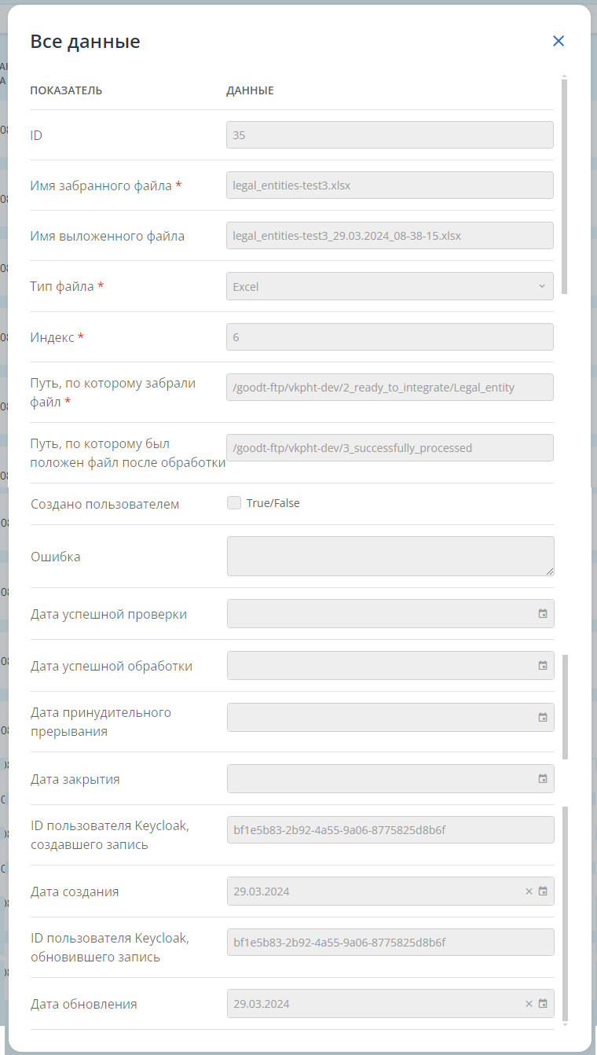Screen dimensions: 597x1055
Task: Open calendar for Дата принудительного прерывания
Action: point(543,718)
